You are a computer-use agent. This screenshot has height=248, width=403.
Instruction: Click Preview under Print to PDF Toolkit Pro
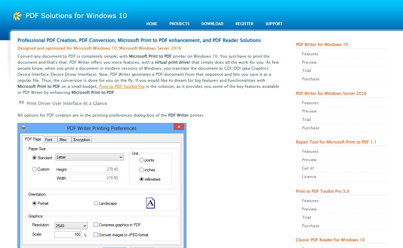coord(309,209)
